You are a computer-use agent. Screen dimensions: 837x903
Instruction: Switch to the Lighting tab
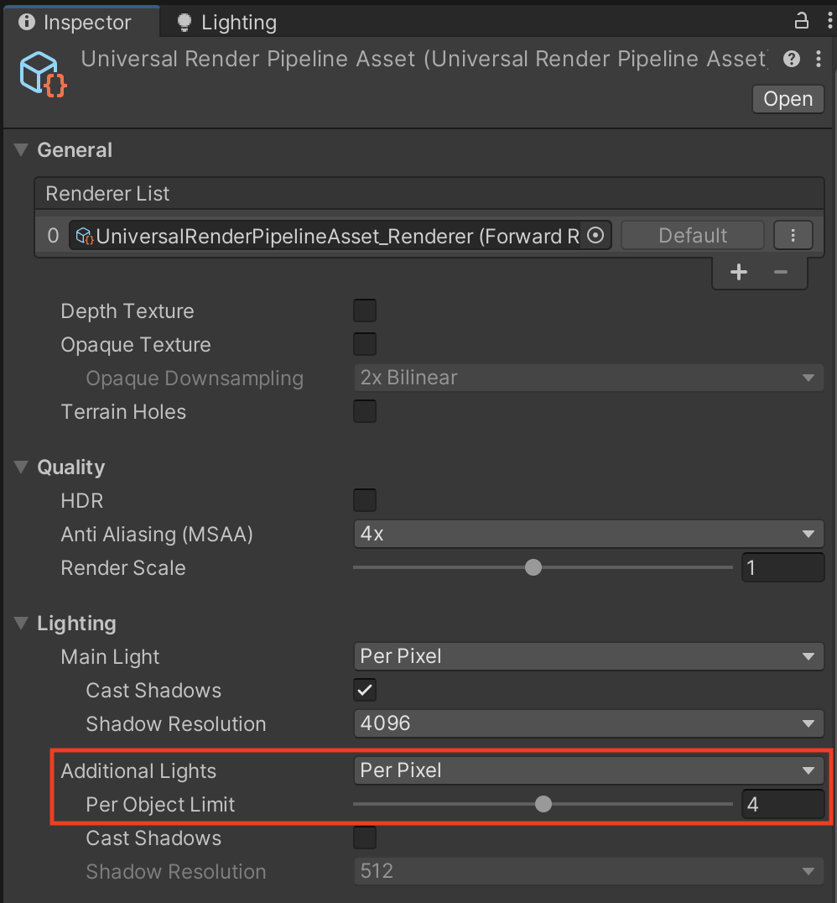pyautogui.click(x=226, y=23)
